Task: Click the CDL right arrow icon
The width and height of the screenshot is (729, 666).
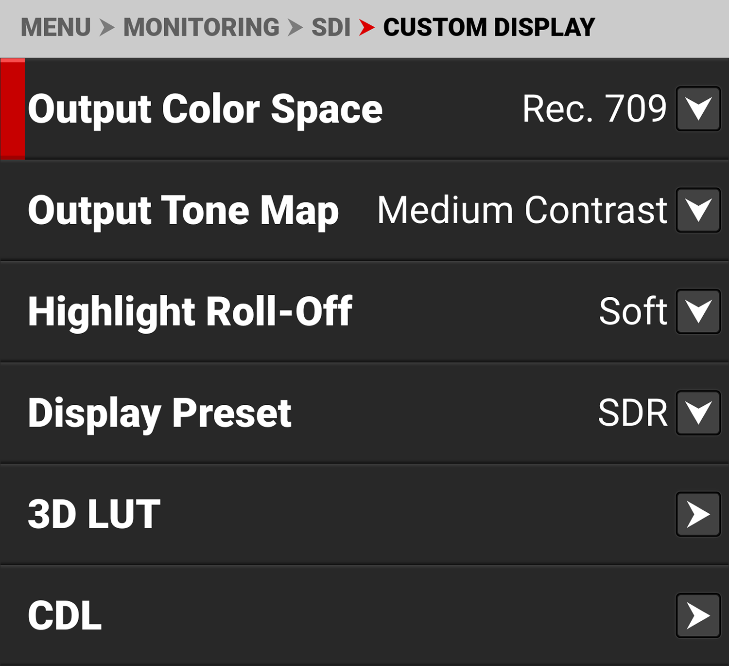Action: [x=698, y=615]
